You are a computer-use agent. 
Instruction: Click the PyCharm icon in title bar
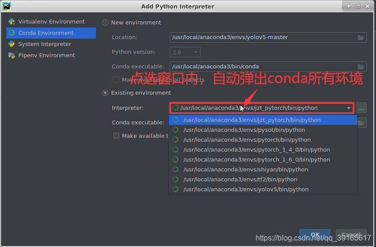pyautogui.click(x=7, y=6)
